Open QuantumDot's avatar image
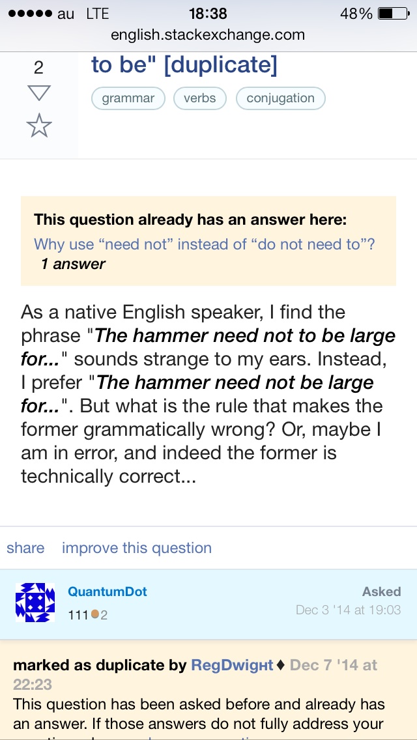 click(35, 603)
